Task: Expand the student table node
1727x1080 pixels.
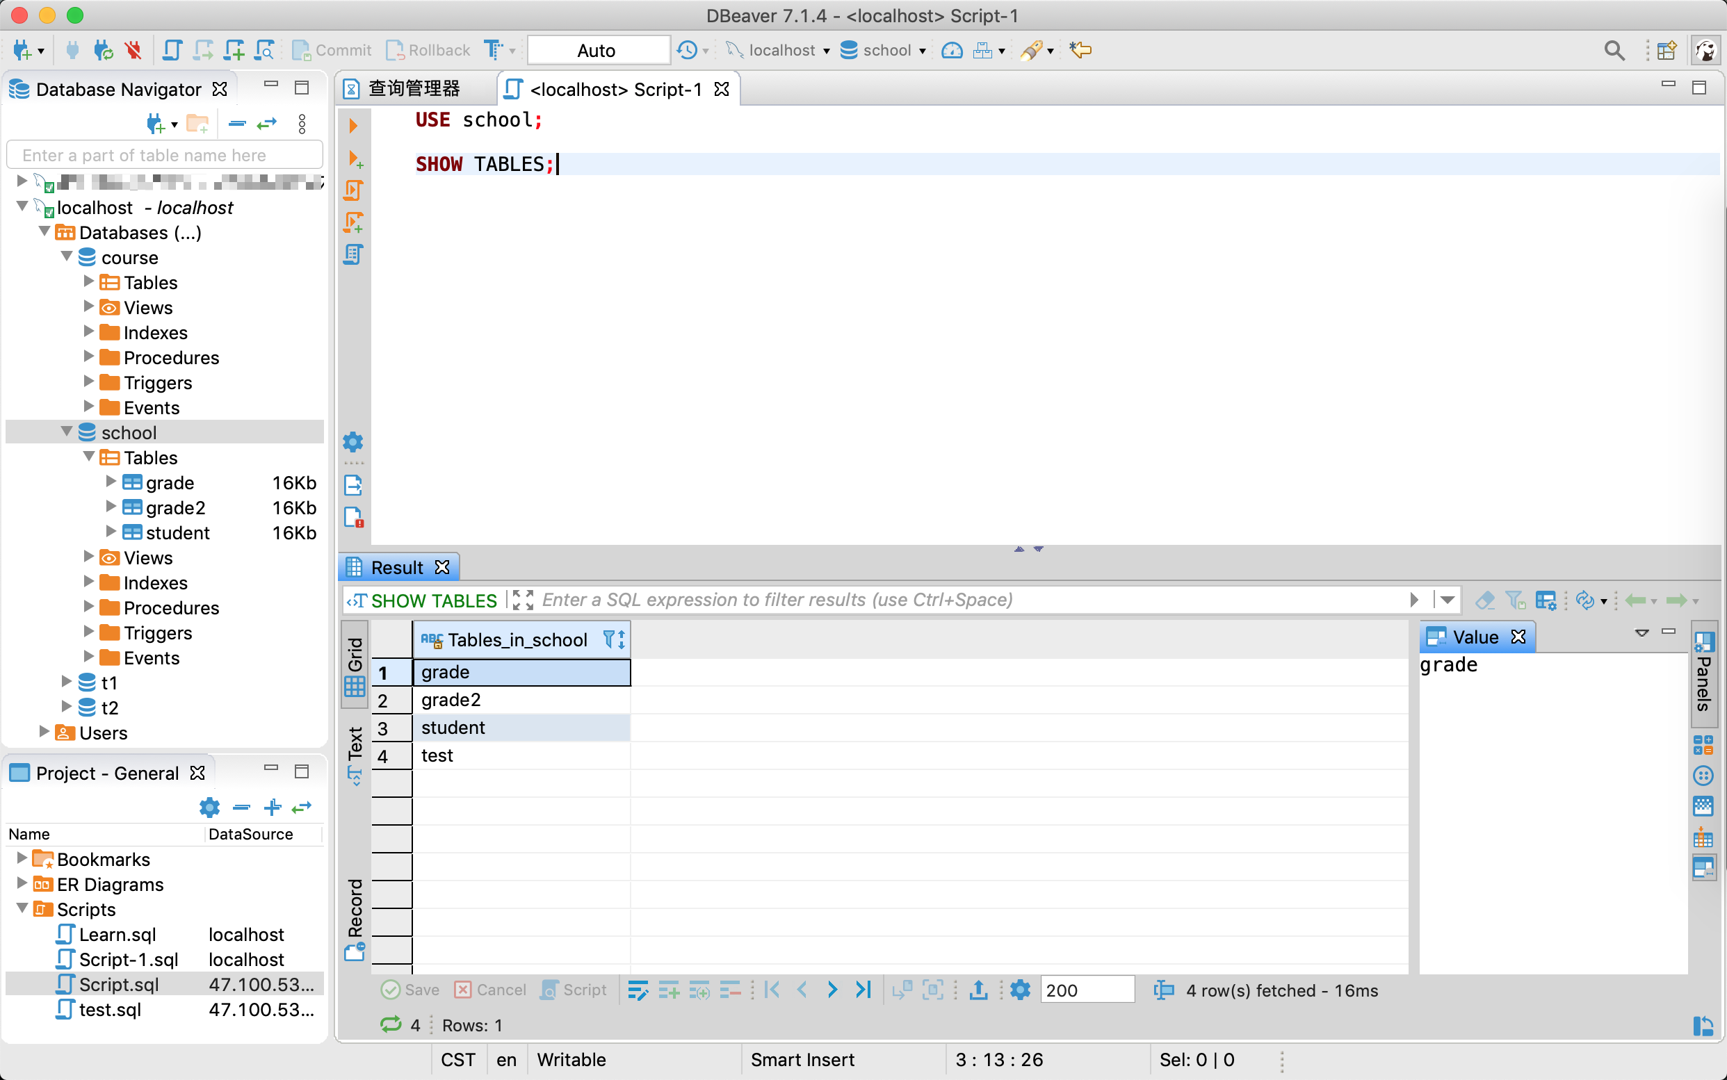Action: [x=111, y=532]
